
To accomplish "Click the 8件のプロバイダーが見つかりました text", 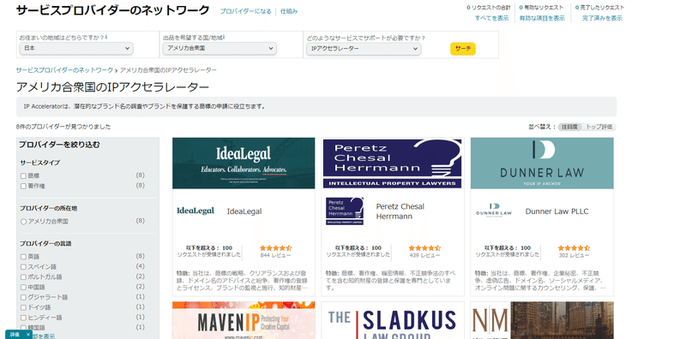I will 63,127.
